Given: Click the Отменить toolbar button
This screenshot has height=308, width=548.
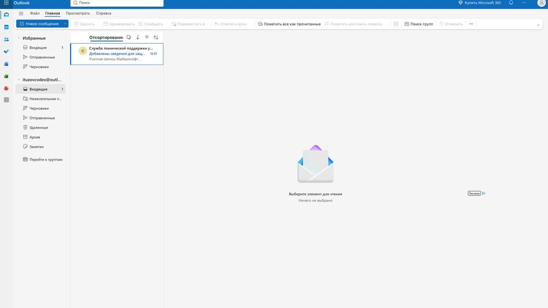Looking at the screenshot, I should (451, 24).
